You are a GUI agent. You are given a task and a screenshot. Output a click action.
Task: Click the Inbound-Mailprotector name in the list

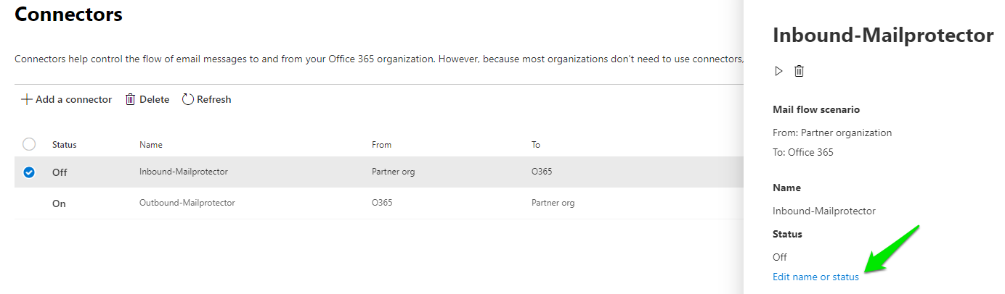point(184,172)
